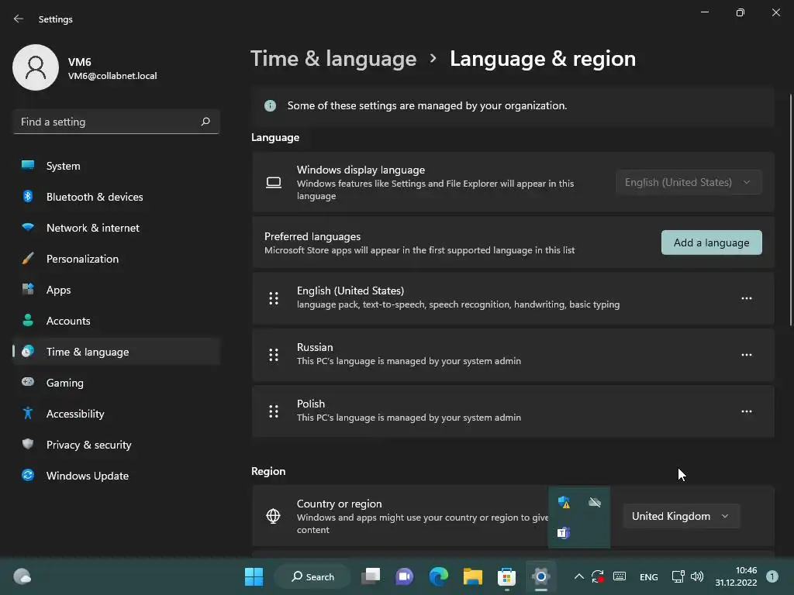The height and width of the screenshot is (595, 794).
Task: Click the touch keyboard tray icon
Action: pyautogui.click(x=620, y=576)
